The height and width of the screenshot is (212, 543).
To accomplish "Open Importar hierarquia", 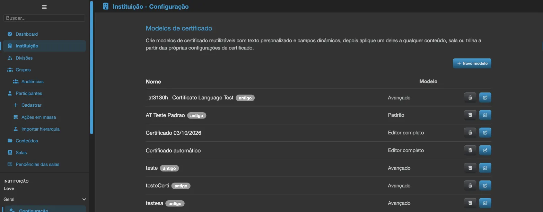I will [x=40, y=129].
